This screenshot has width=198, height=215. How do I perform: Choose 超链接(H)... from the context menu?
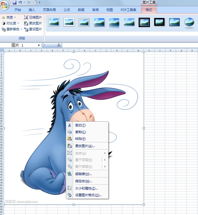click(87, 174)
